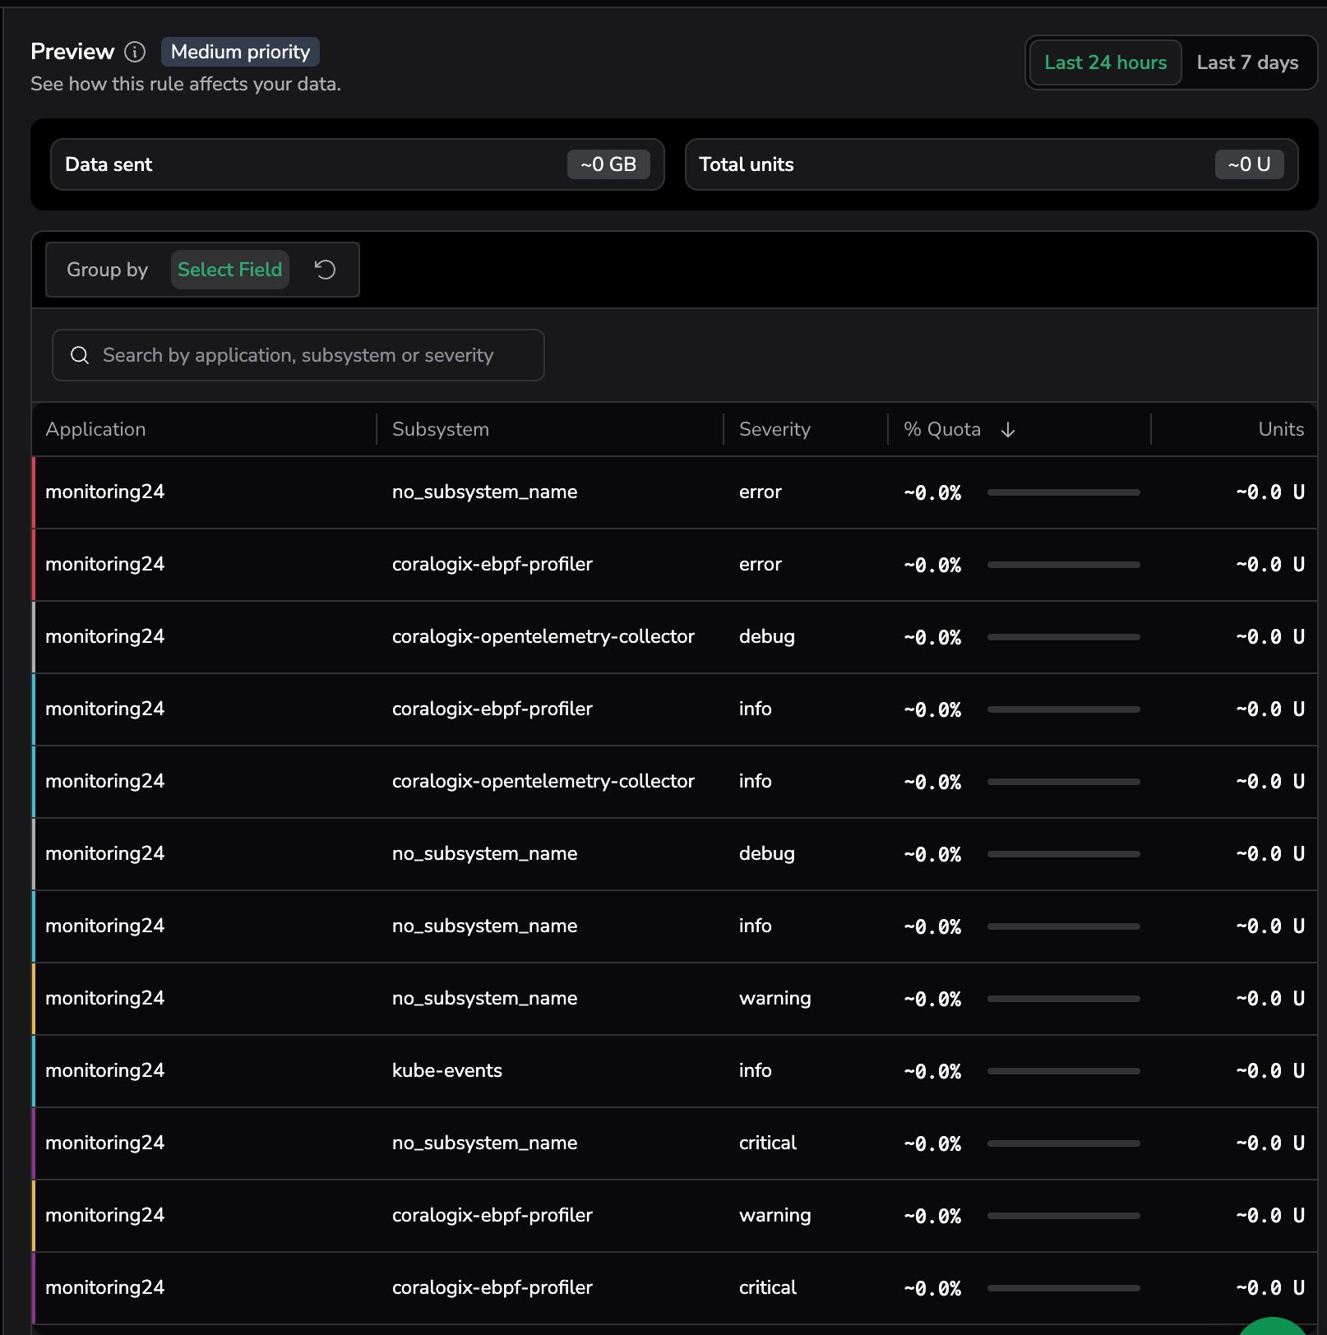
Task: Select coralogix-ebpf-profiler in the warning row
Action: pyautogui.click(x=492, y=1215)
